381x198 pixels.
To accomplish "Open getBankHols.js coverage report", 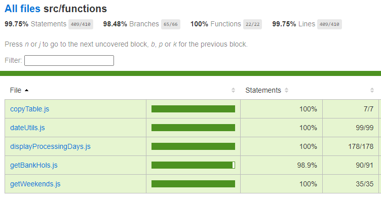I will pyautogui.click(x=34, y=165).
